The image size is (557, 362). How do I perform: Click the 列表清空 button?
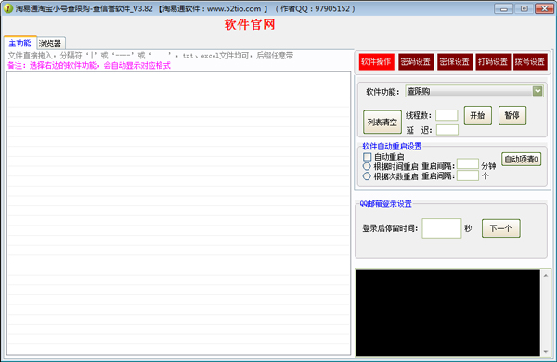(382, 122)
